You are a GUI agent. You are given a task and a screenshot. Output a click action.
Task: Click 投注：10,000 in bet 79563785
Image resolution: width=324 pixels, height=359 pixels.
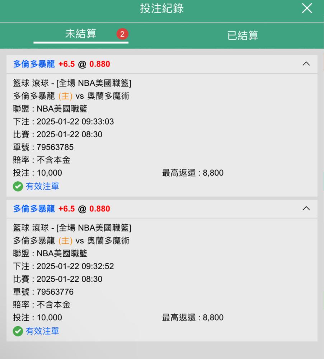(x=38, y=173)
